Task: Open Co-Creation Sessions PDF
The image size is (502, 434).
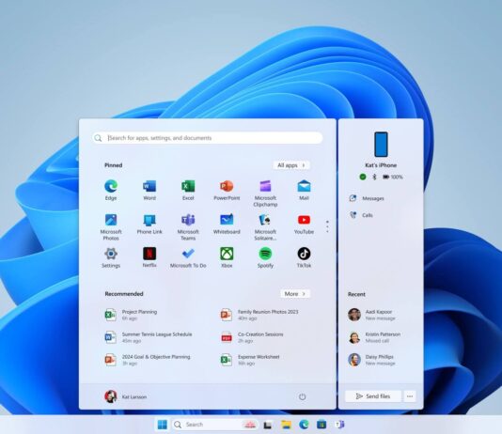Action: click(252, 337)
